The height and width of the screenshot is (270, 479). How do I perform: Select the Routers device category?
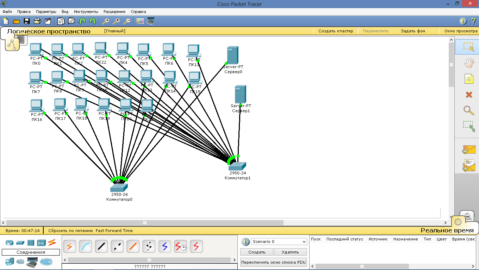(x=10, y=243)
